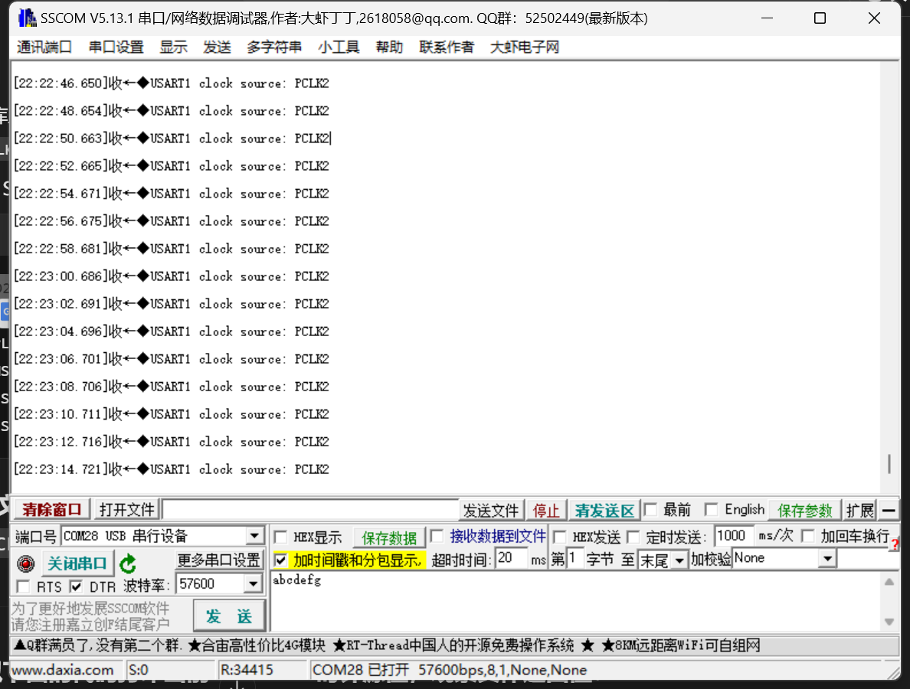The height and width of the screenshot is (689, 910).
Task: Click the 扩展 button
Action: 860,511
